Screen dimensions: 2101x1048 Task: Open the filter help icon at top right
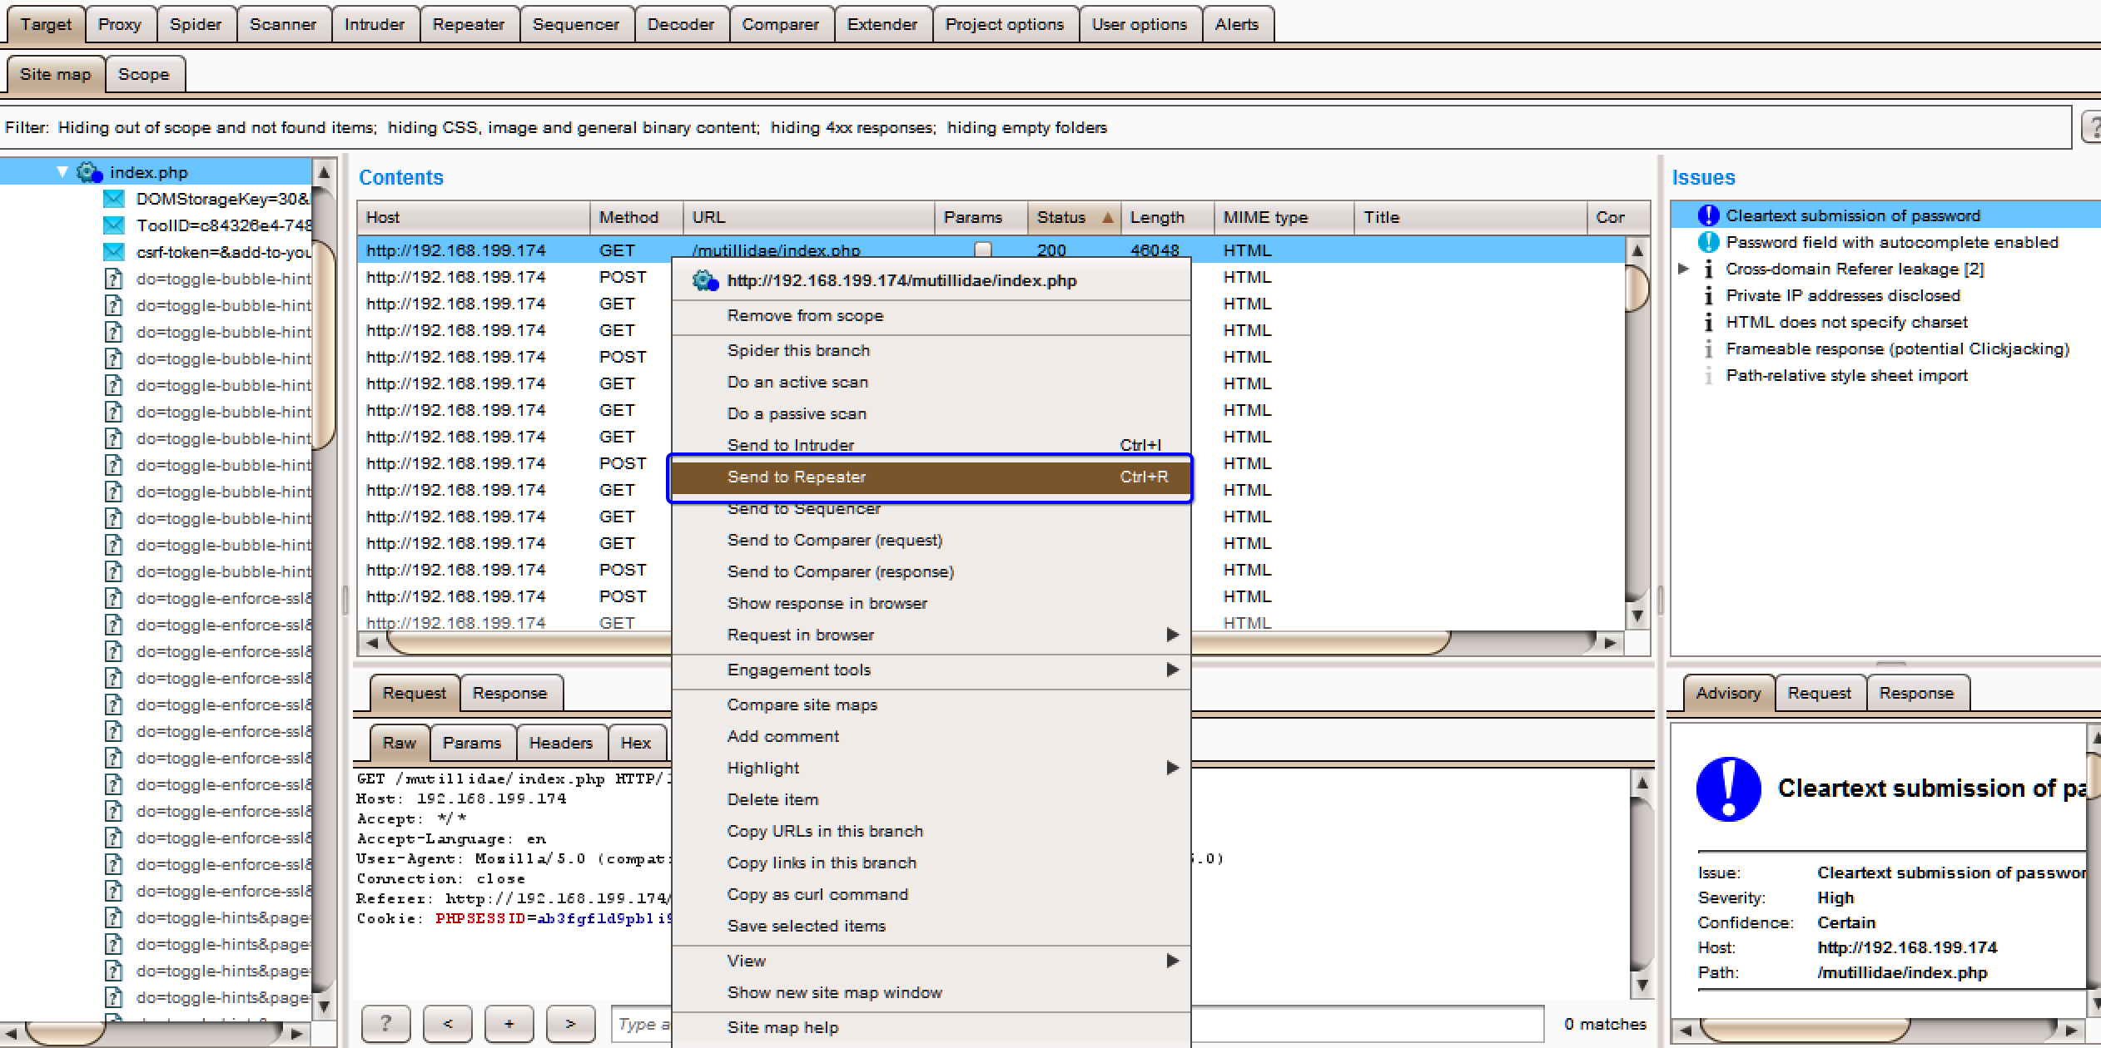click(2094, 126)
